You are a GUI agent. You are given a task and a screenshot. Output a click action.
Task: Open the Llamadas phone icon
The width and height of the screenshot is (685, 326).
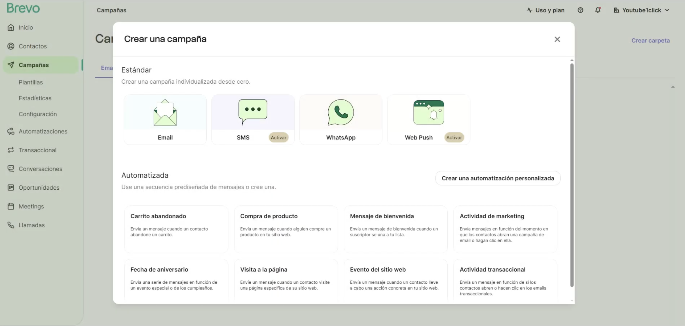tap(11, 225)
